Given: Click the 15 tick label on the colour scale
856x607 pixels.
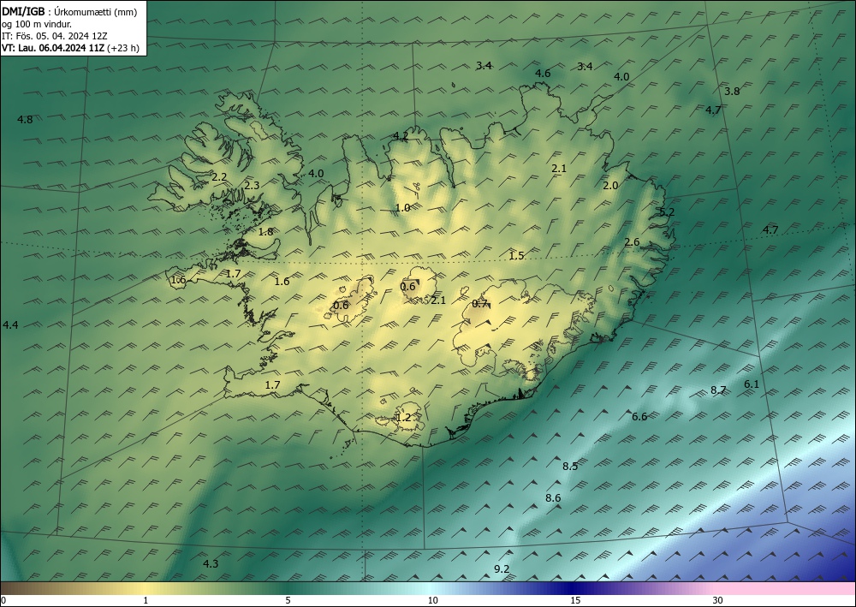Looking at the screenshot, I should click(575, 600).
